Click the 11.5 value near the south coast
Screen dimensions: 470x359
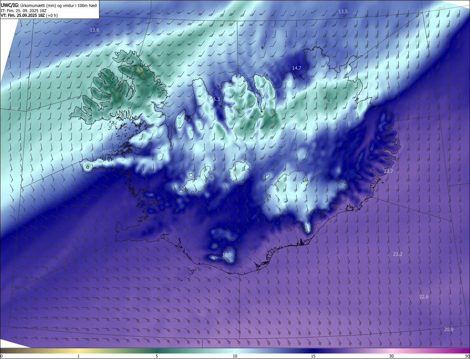(227, 255)
